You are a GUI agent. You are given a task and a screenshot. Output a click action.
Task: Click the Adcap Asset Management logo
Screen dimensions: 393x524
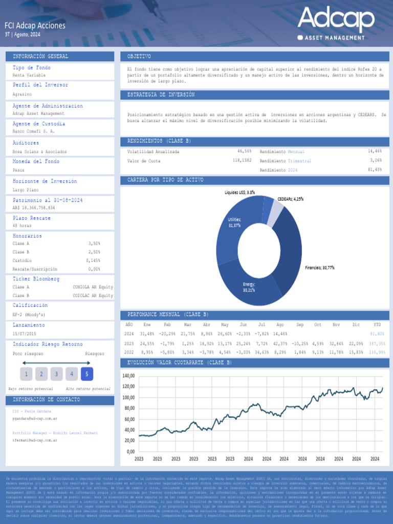point(336,24)
